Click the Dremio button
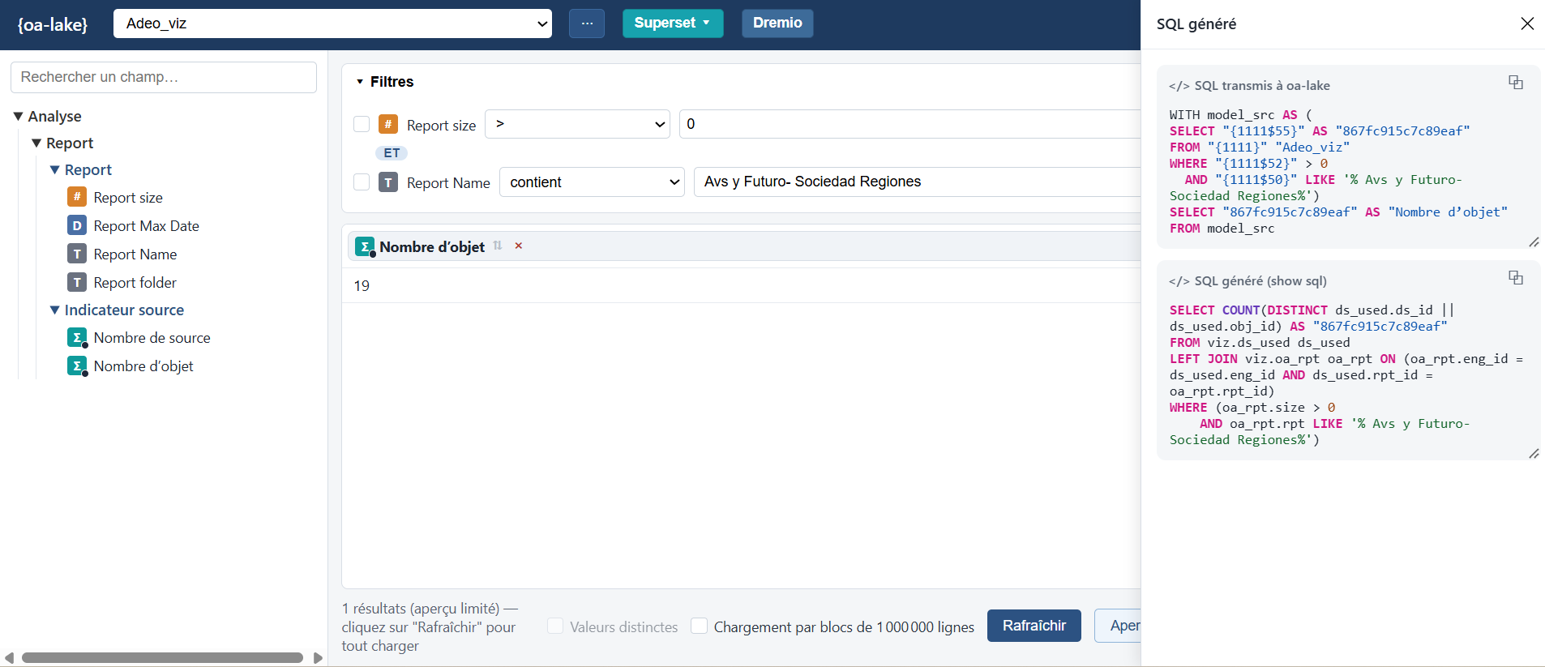 click(x=777, y=23)
